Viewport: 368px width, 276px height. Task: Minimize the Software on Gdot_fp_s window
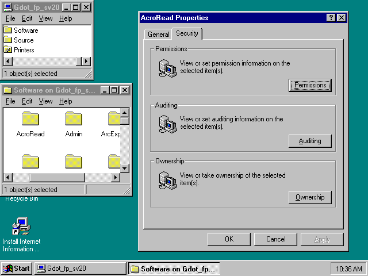[x=105, y=90]
